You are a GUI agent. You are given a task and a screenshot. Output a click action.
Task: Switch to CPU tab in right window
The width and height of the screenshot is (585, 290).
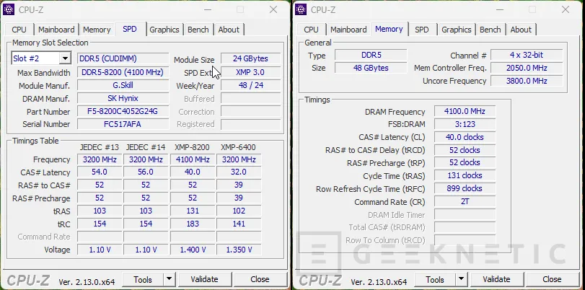tap(311, 30)
